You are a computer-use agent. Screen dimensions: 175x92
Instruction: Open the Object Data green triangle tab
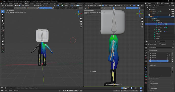tap(146, 77)
